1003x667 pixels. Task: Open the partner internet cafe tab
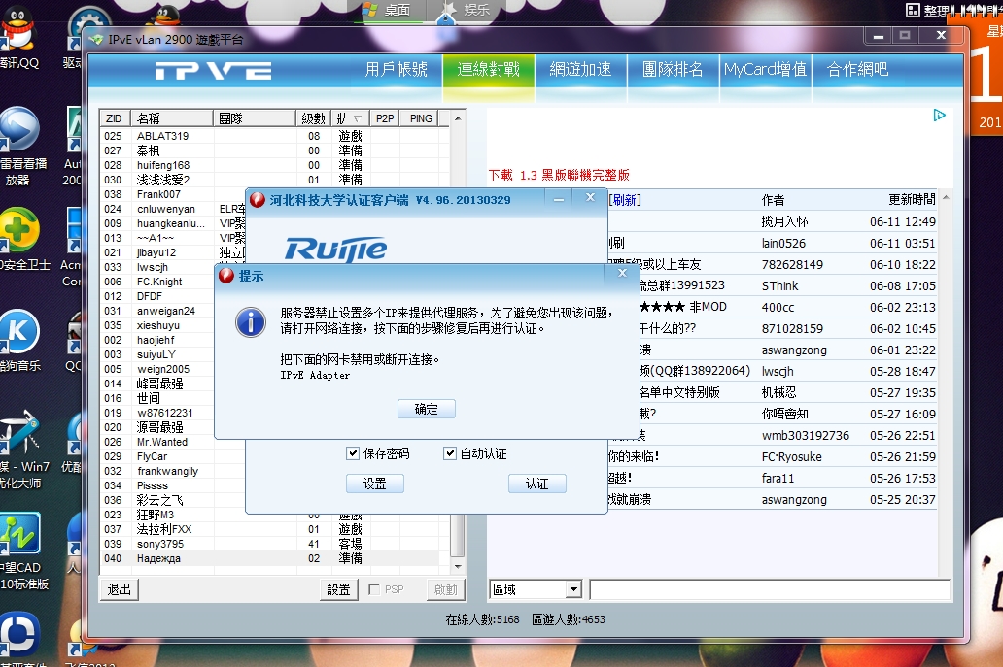(857, 69)
